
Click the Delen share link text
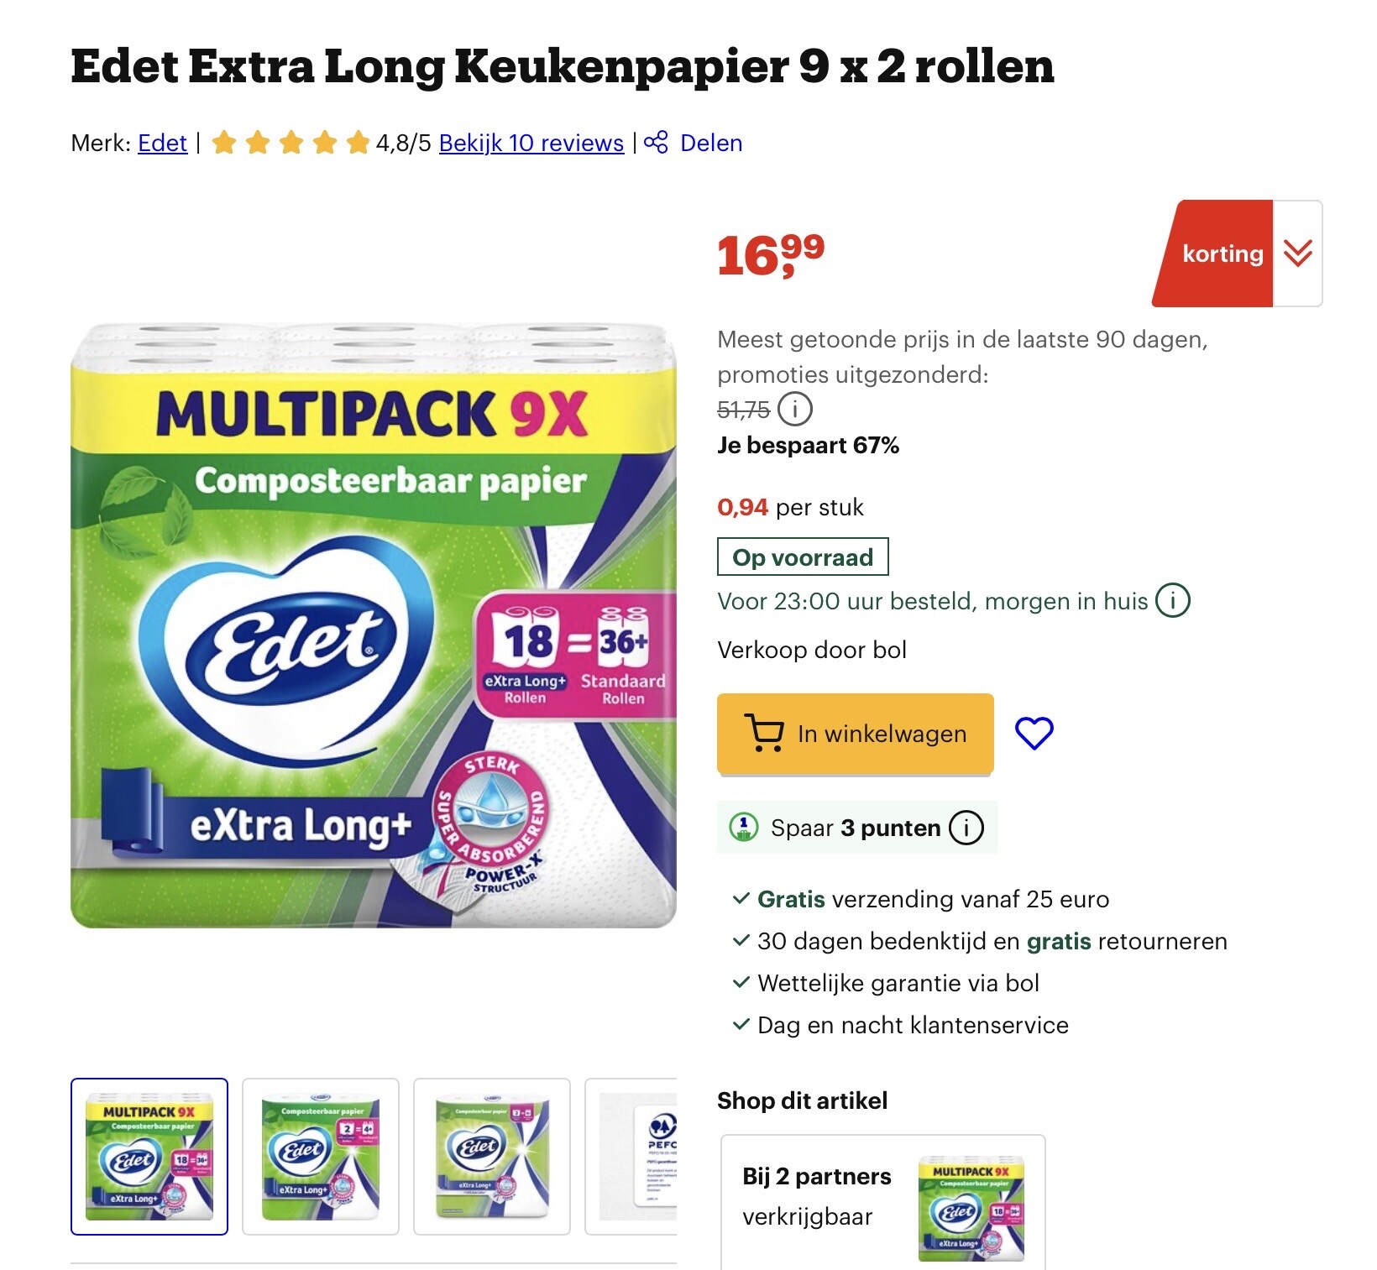[711, 143]
